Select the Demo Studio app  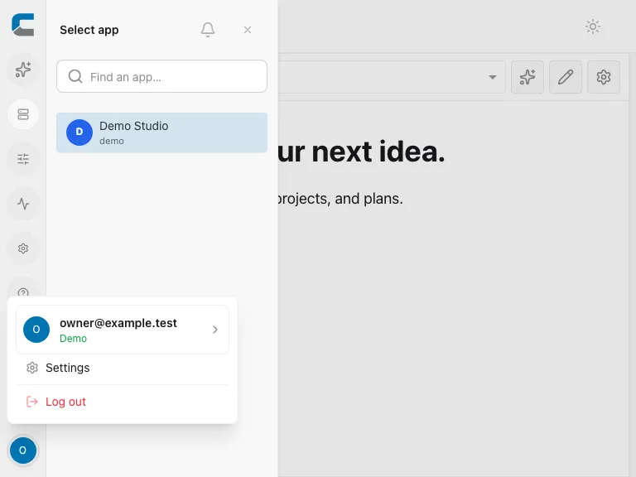point(161,132)
